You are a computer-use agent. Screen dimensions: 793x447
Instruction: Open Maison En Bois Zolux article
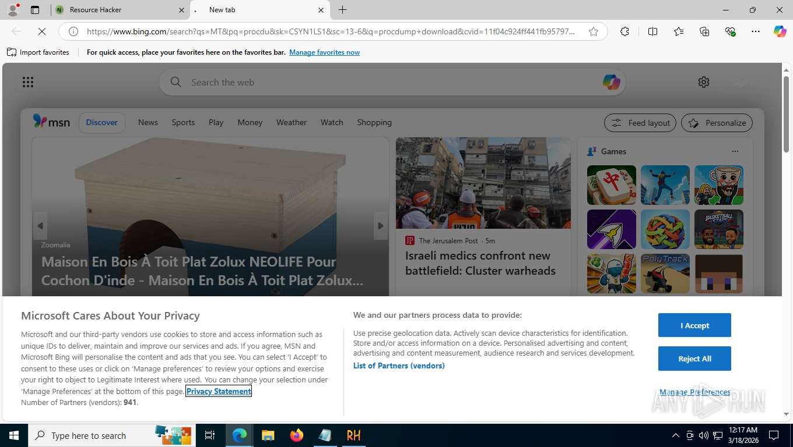pyautogui.click(x=202, y=271)
